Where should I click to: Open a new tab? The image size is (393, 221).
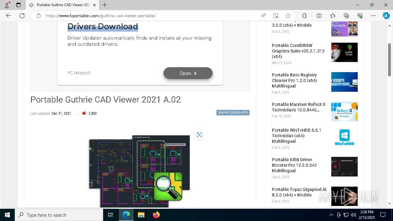pos(105,5)
